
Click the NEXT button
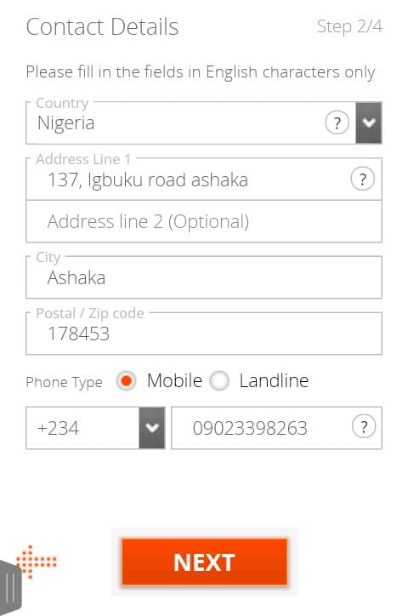click(x=204, y=562)
